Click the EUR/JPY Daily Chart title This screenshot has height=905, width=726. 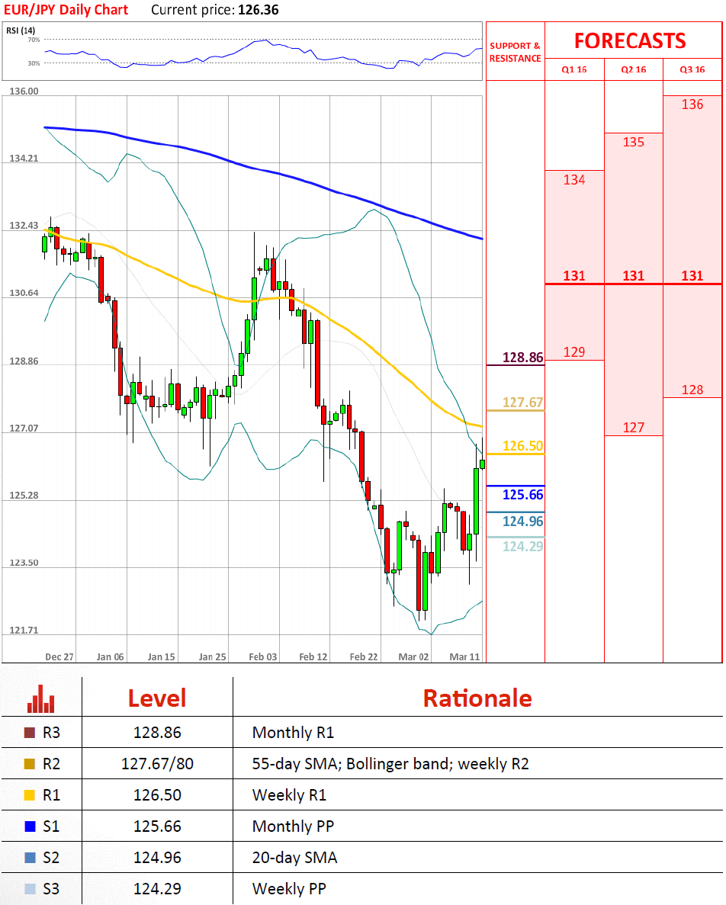click(66, 10)
